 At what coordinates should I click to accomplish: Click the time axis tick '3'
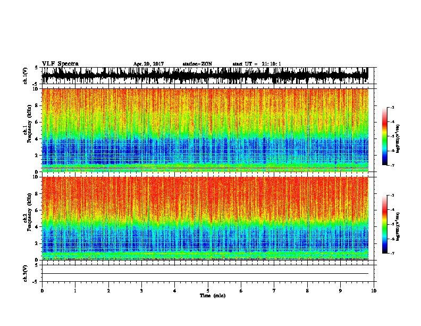coord(141,291)
